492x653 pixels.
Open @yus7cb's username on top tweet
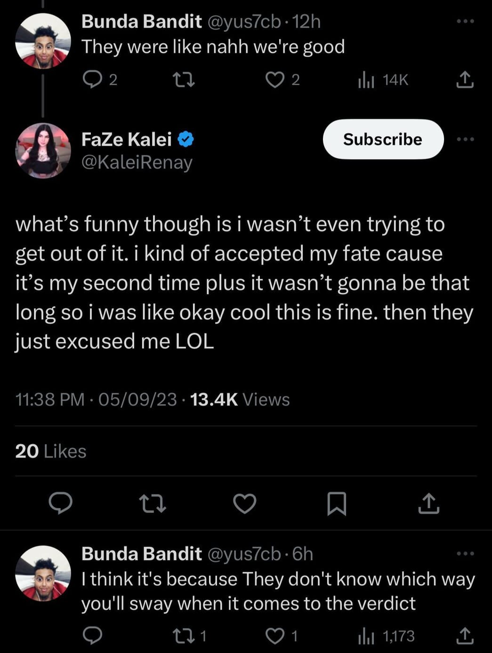(246, 21)
